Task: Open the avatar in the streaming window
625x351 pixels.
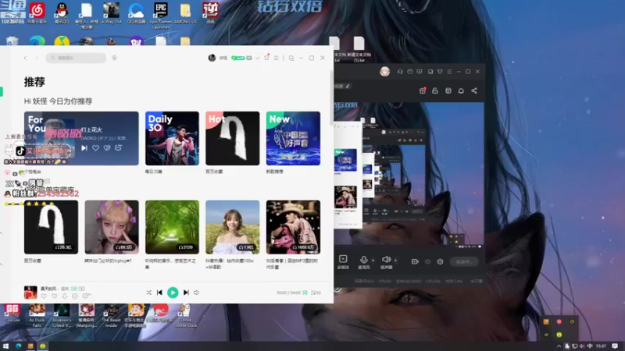Action: click(384, 72)
